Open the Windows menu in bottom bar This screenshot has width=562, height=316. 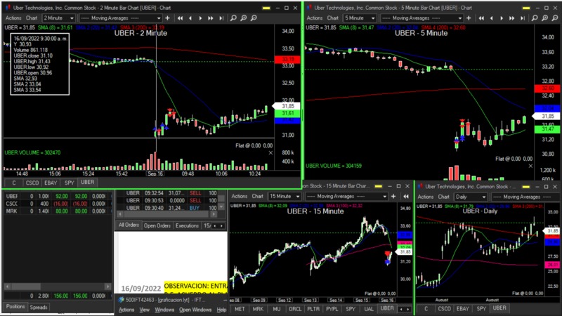pyautogui.click(x=164, y=310)
